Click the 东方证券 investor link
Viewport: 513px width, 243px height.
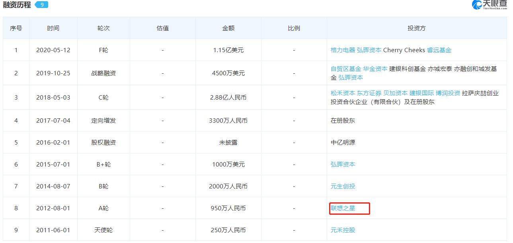369,93
